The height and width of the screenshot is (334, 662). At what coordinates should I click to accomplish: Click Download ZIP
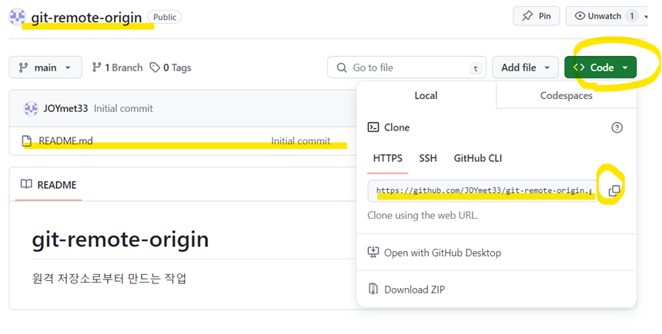(415, 289)
